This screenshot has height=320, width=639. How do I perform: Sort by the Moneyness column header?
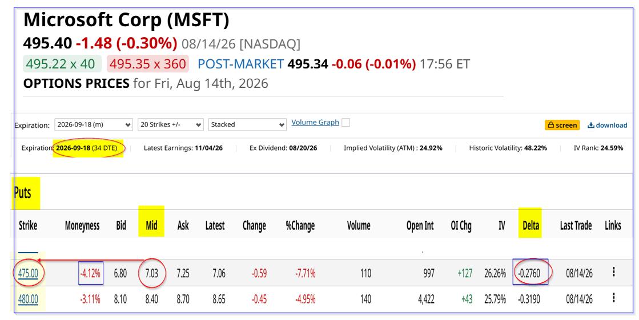point(82,225)
